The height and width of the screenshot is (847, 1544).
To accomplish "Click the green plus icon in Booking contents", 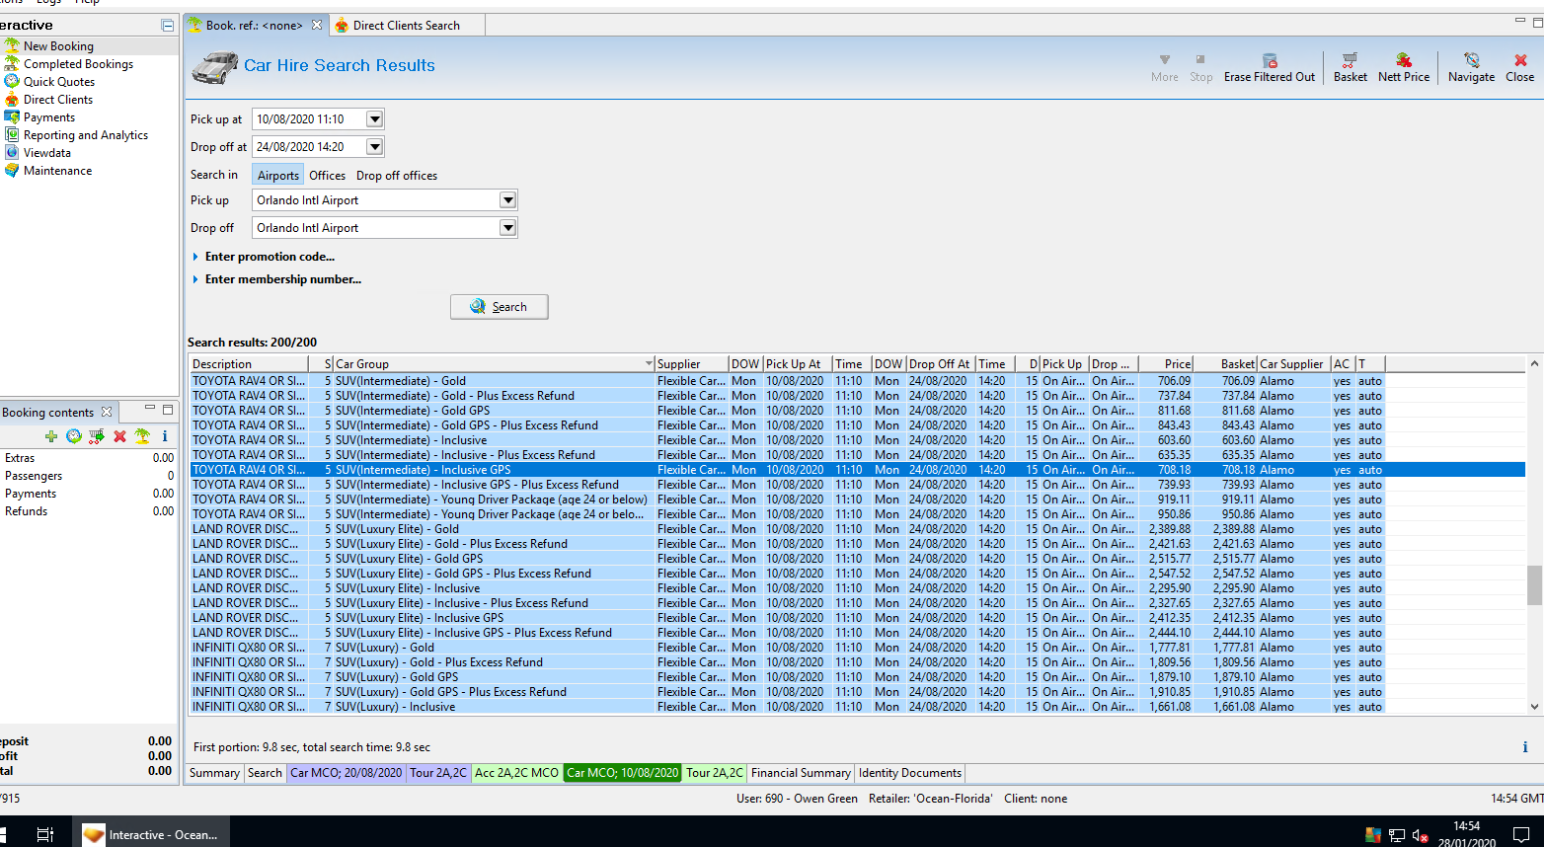I will (51, 436).
